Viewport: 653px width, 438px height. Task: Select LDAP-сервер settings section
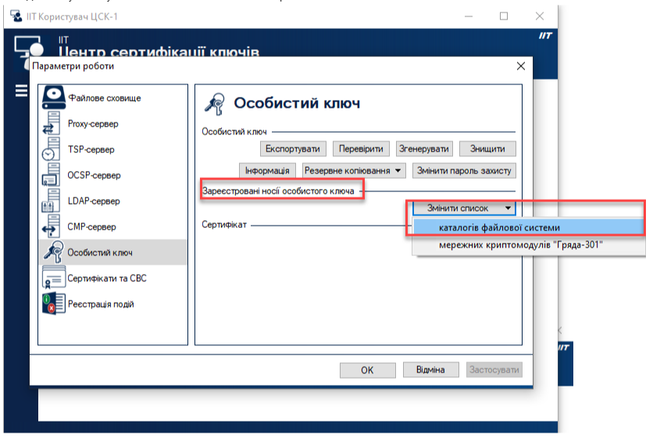click(113, 201)
